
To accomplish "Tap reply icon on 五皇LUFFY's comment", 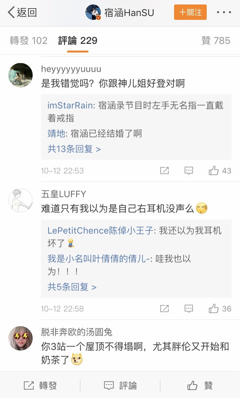I will [189, 309].
